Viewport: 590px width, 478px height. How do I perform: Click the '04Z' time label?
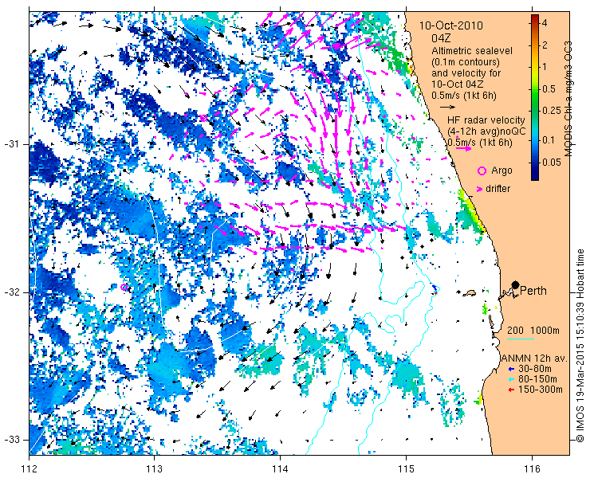(x=442, y=38)
